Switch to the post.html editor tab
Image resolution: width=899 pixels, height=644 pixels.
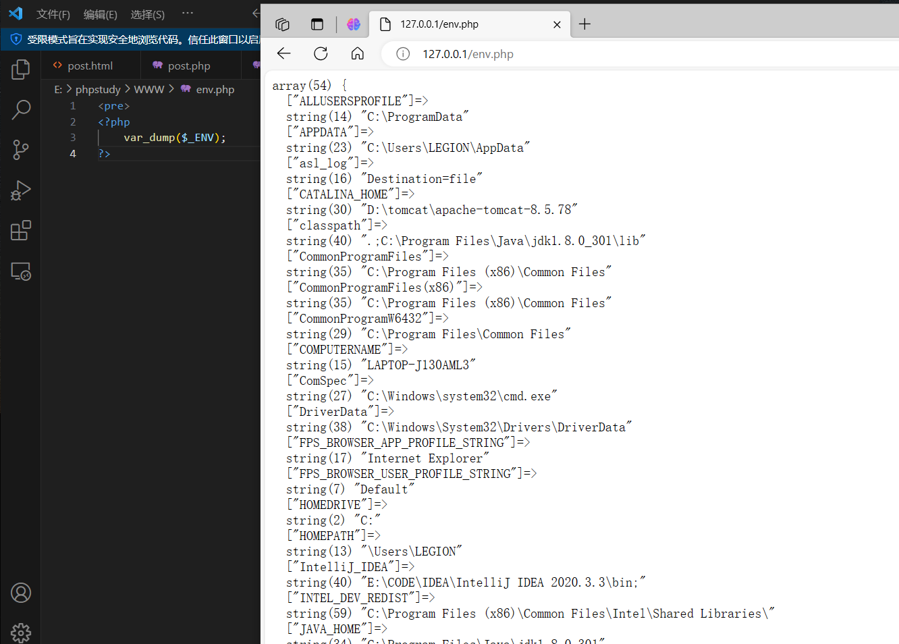[x=90, y=65]
